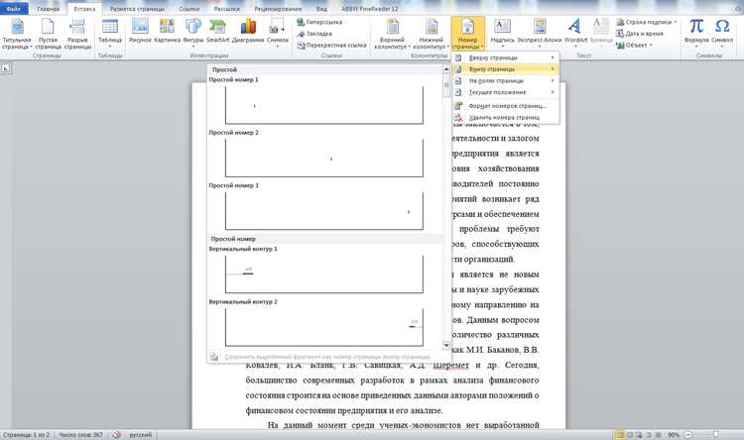Switch to the Главная tab
Screen dimensions: 744x440
click(x=48, y=9)
